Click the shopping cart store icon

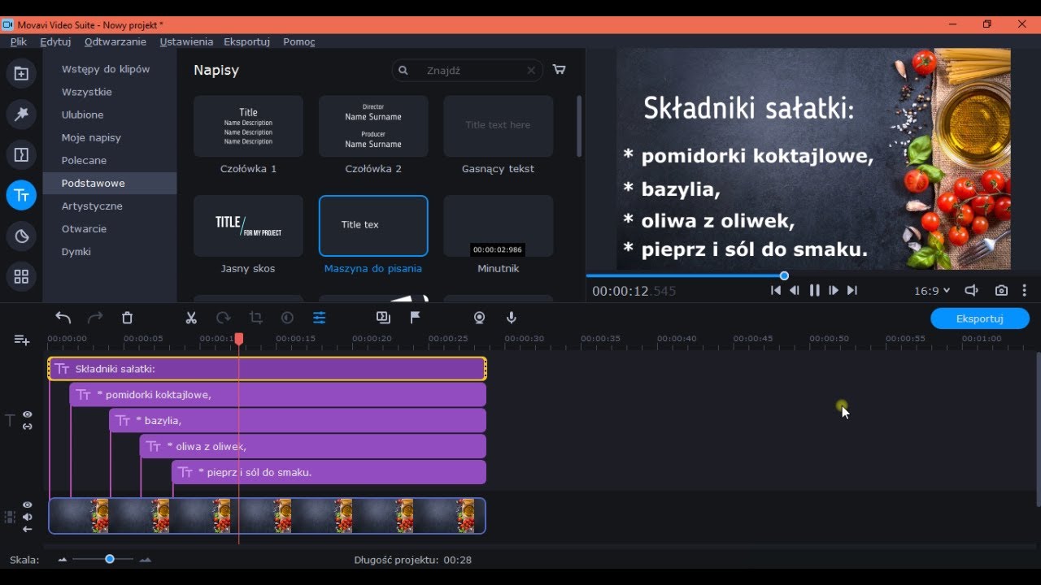click(560, 70)
